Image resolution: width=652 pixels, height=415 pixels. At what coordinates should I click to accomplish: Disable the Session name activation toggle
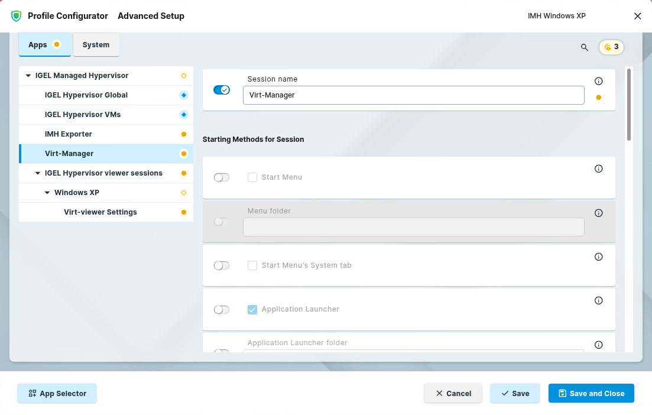pos(222,90)
